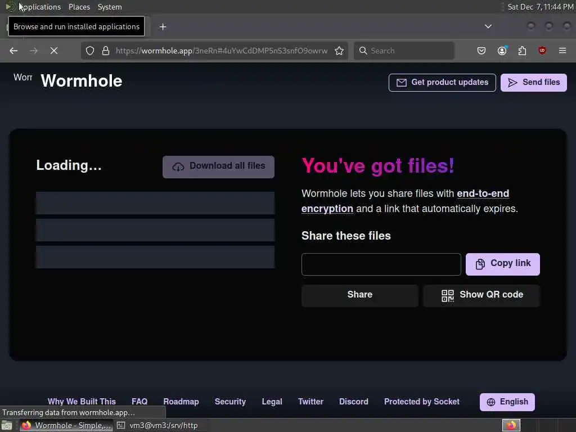Open the Places menu
The height and width of the screenshot is (432, 576).
click(79, 7)
